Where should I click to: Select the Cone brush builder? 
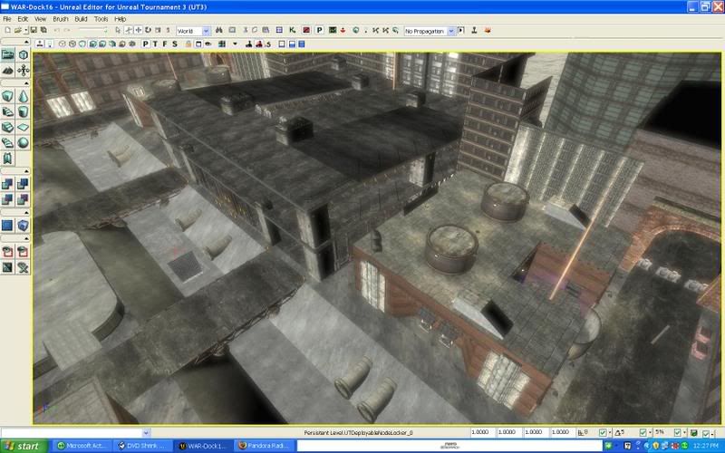pyautogui.click(x=24, y=96)
